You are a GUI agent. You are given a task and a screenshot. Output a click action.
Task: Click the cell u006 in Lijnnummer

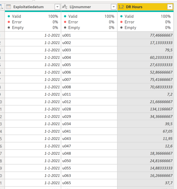(89, 72)
